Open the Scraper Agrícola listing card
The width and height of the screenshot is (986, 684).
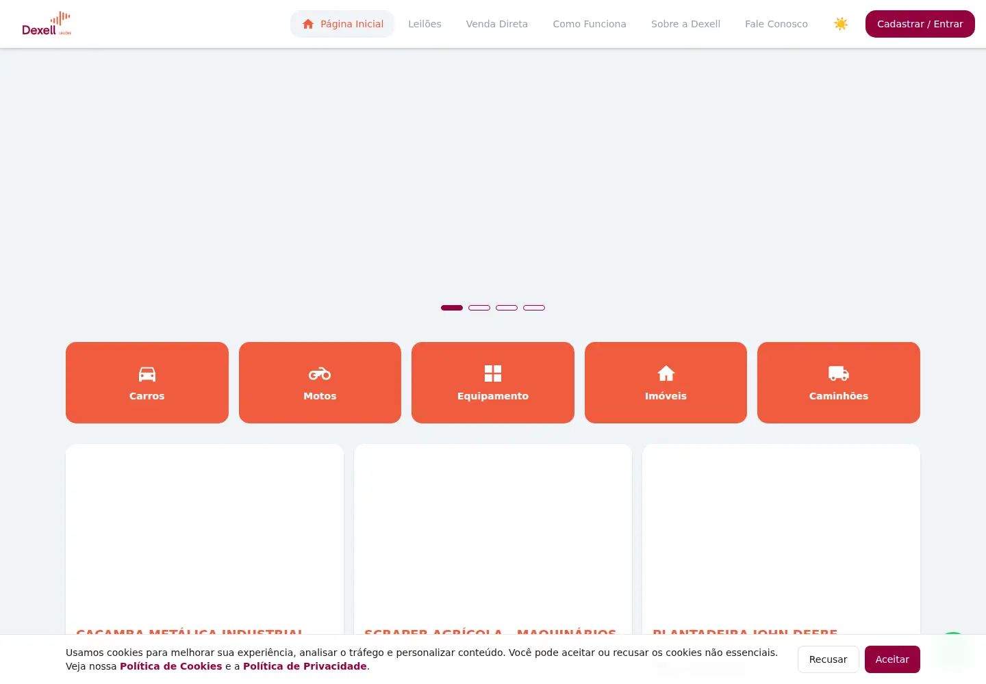[x=493, y=539]
